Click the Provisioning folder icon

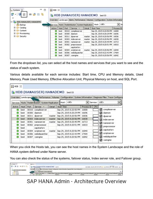coord(18,33)
